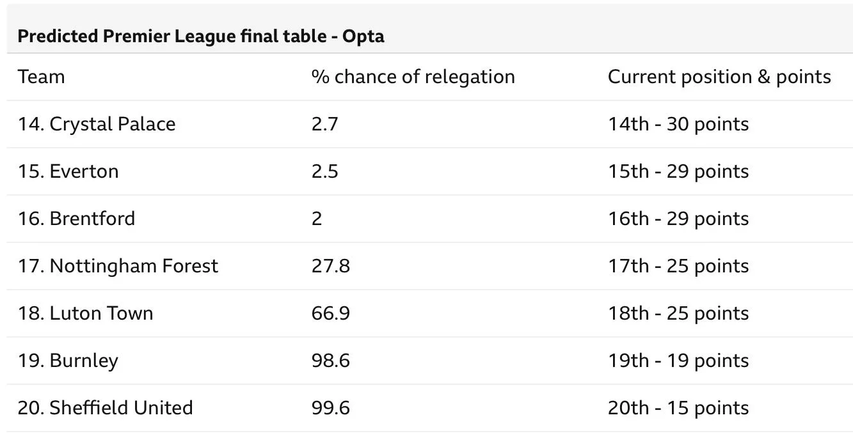Click the '19. Burnley' team cell
The image size is (853, 445).
point(68,361)
